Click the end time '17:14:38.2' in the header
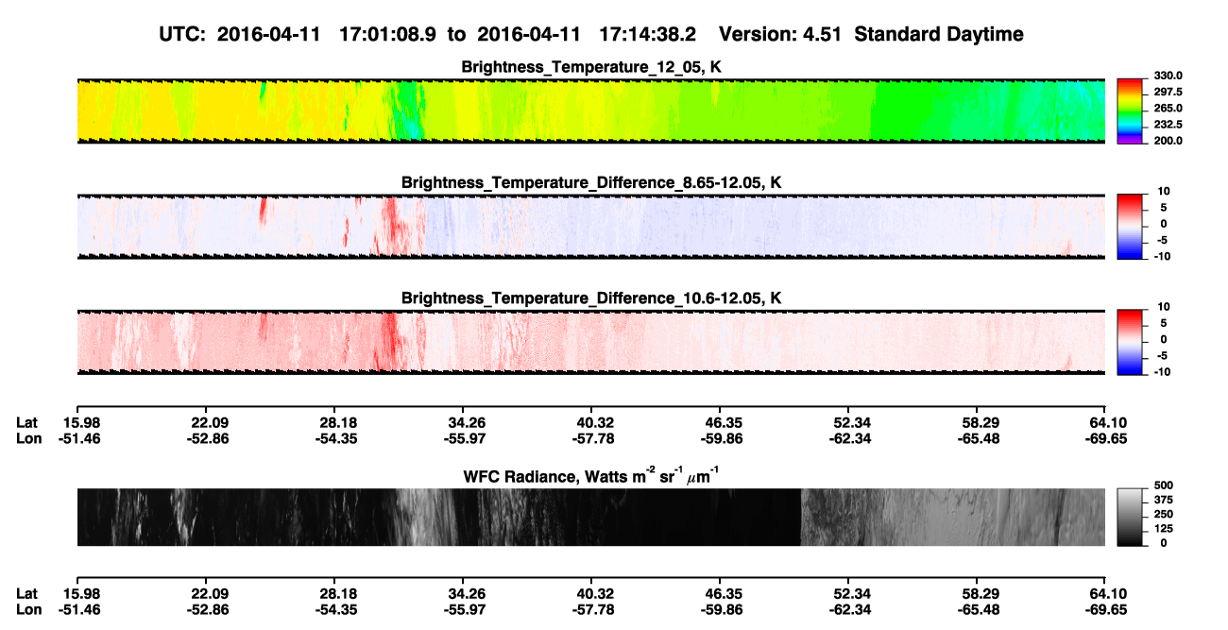The width and height of the screenshot is (1228, 630). (647, 35)
